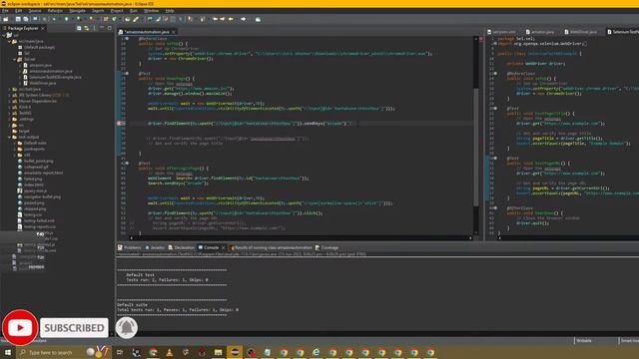Open the File menu
639x359 pixels.
click(x=5, y=11)
